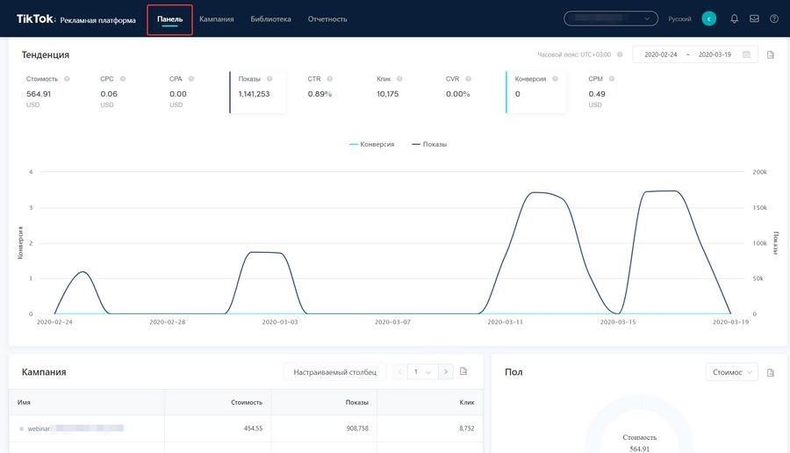
Task: Export the Кампания table
Action: pyautogui.click(x=463, y=371)
